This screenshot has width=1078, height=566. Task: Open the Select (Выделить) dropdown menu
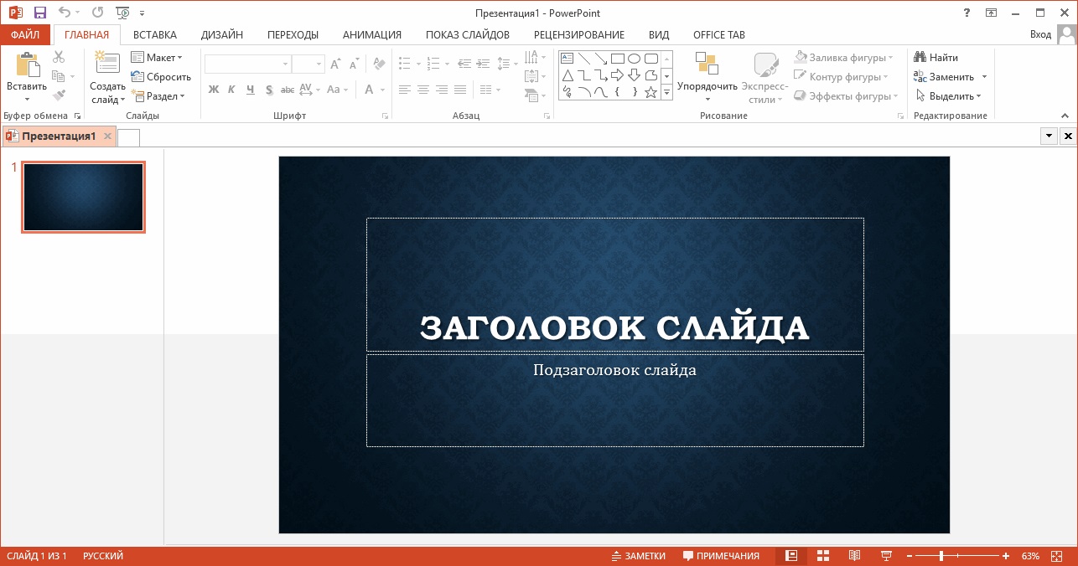(x=949, y=96)
